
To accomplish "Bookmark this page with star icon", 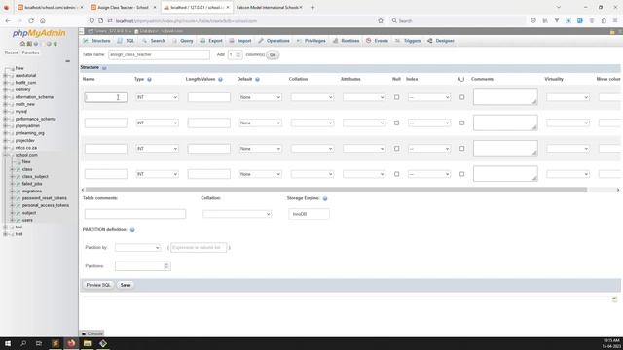I will [x=381, y=20].
